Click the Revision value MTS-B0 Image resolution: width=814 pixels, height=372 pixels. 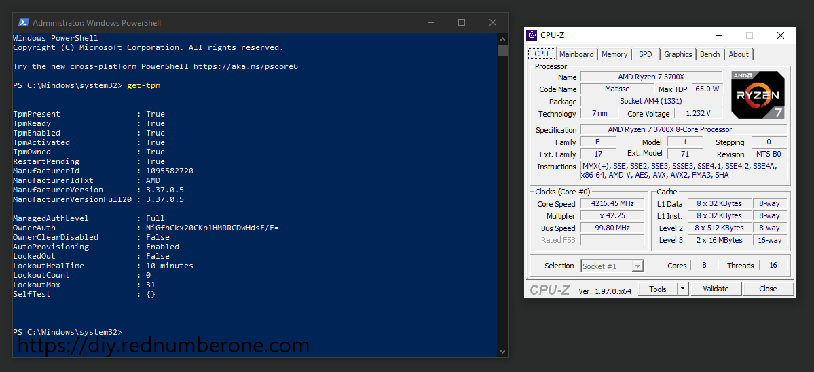tap(769, 154)
